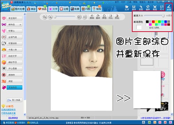Click the 打开 open folder icon
The width and height of the screenshot is (174, 125).
click(127, 8)
